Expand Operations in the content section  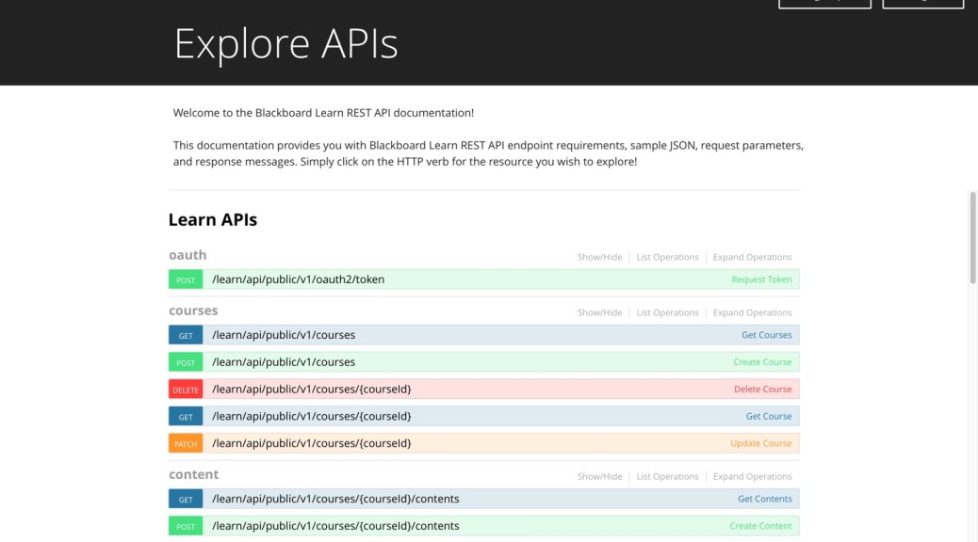pyautogui.click(x=752, y=476)
